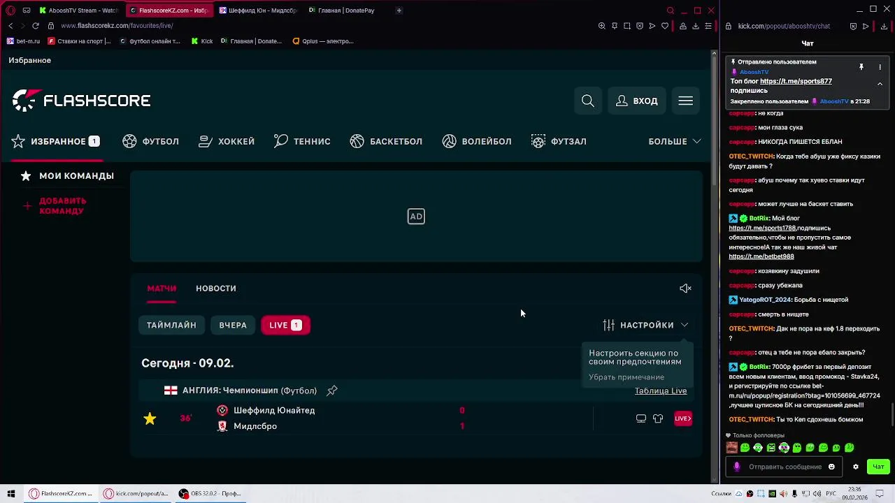Open the Шеффилд Юнайтед team row
Viewport: 895px width, 503px height.
click(x=274, y=411)
